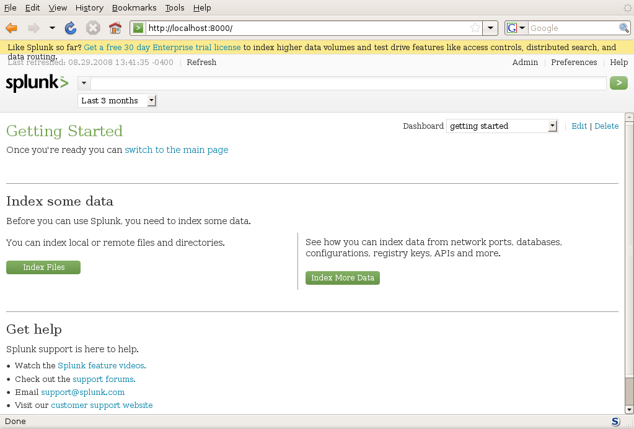The image size is (634, 429).
Task: Click the support@splunk.com email link
Action: click(x=83, y=392)
